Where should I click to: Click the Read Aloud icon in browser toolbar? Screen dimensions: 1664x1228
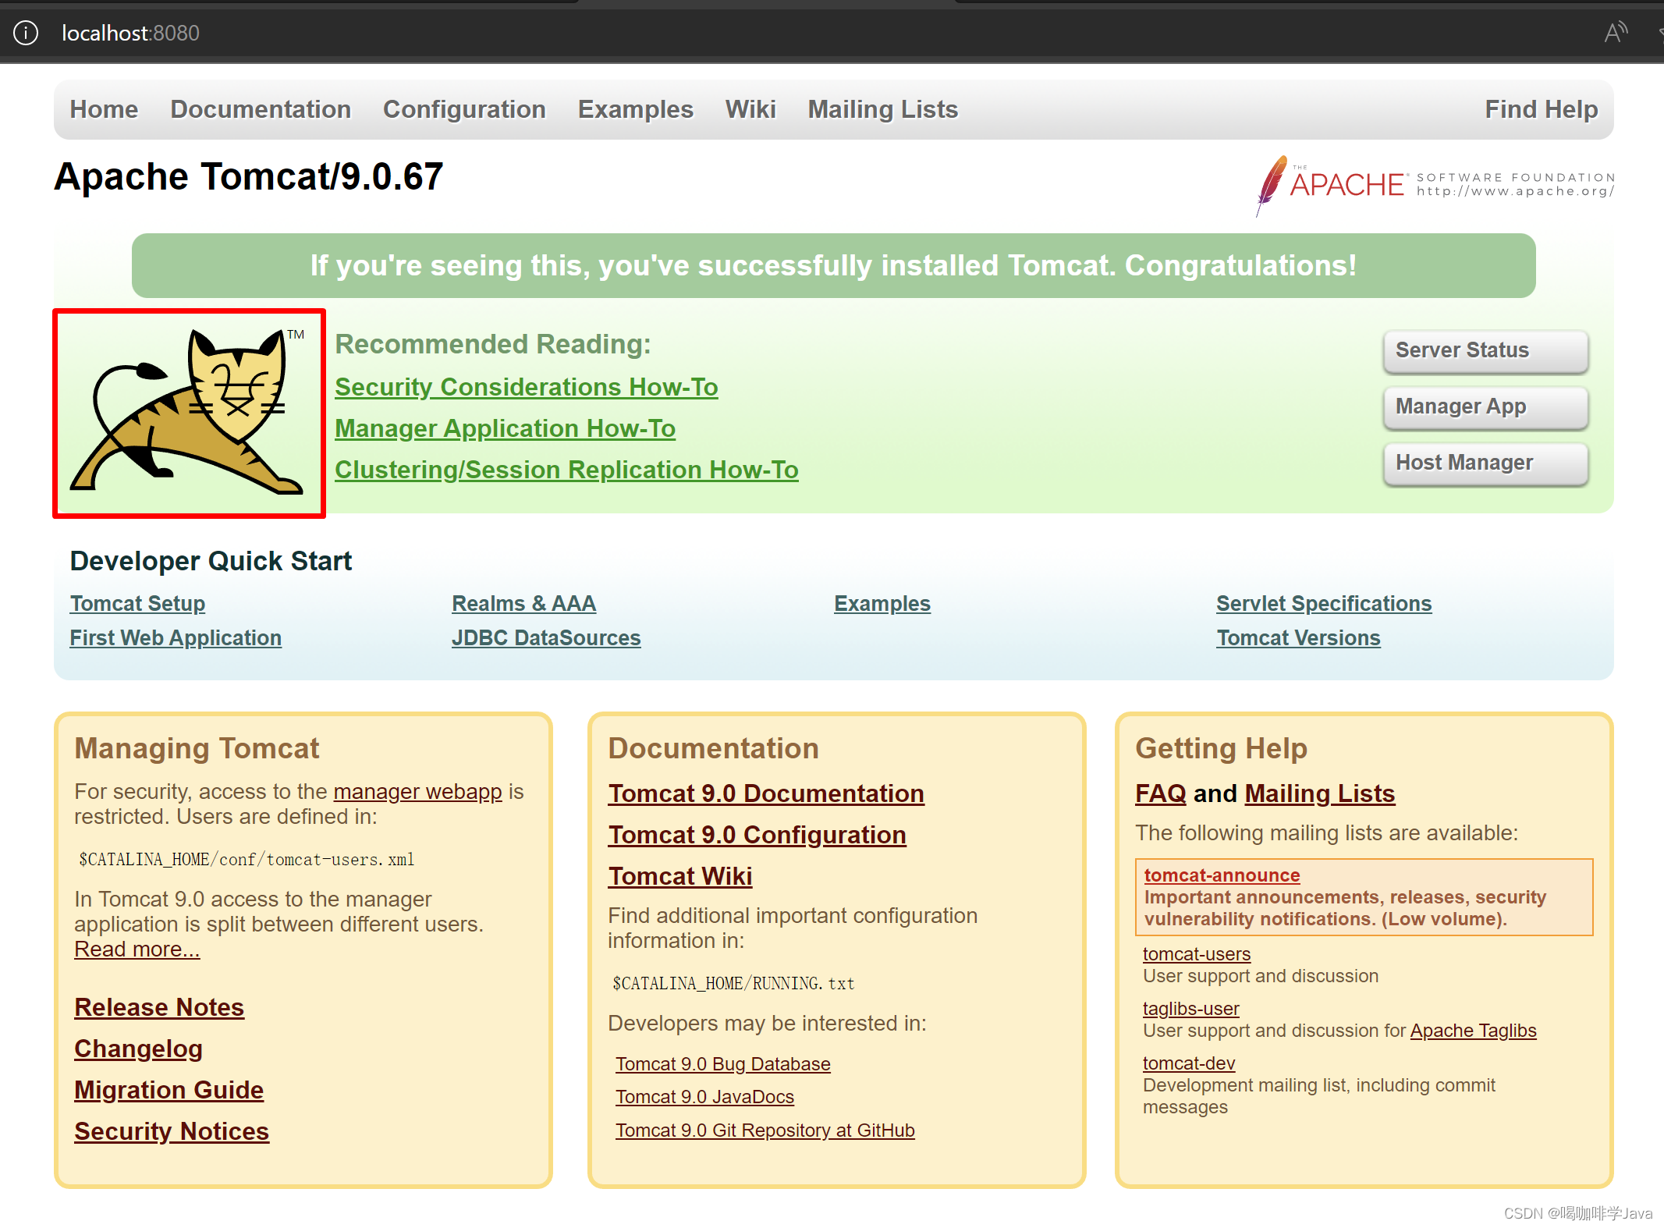1614,31
